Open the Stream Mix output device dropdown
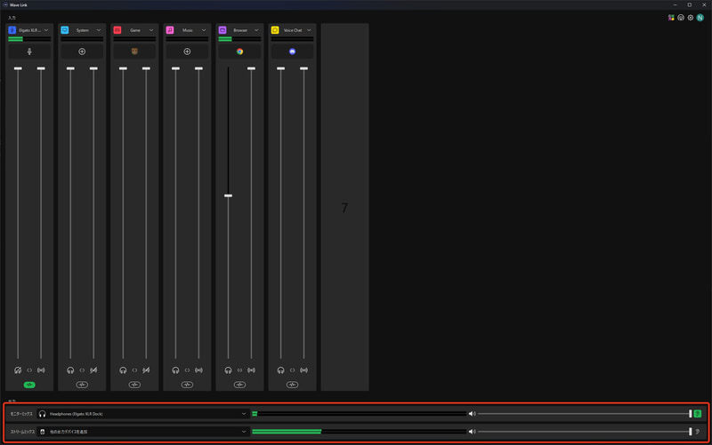The height and width of the screenshot is (445, 712). (x=143, y=432)
